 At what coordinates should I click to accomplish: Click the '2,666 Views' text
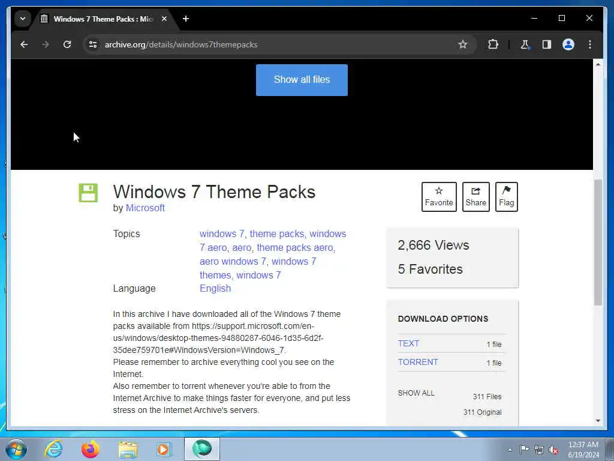point(433,246)
